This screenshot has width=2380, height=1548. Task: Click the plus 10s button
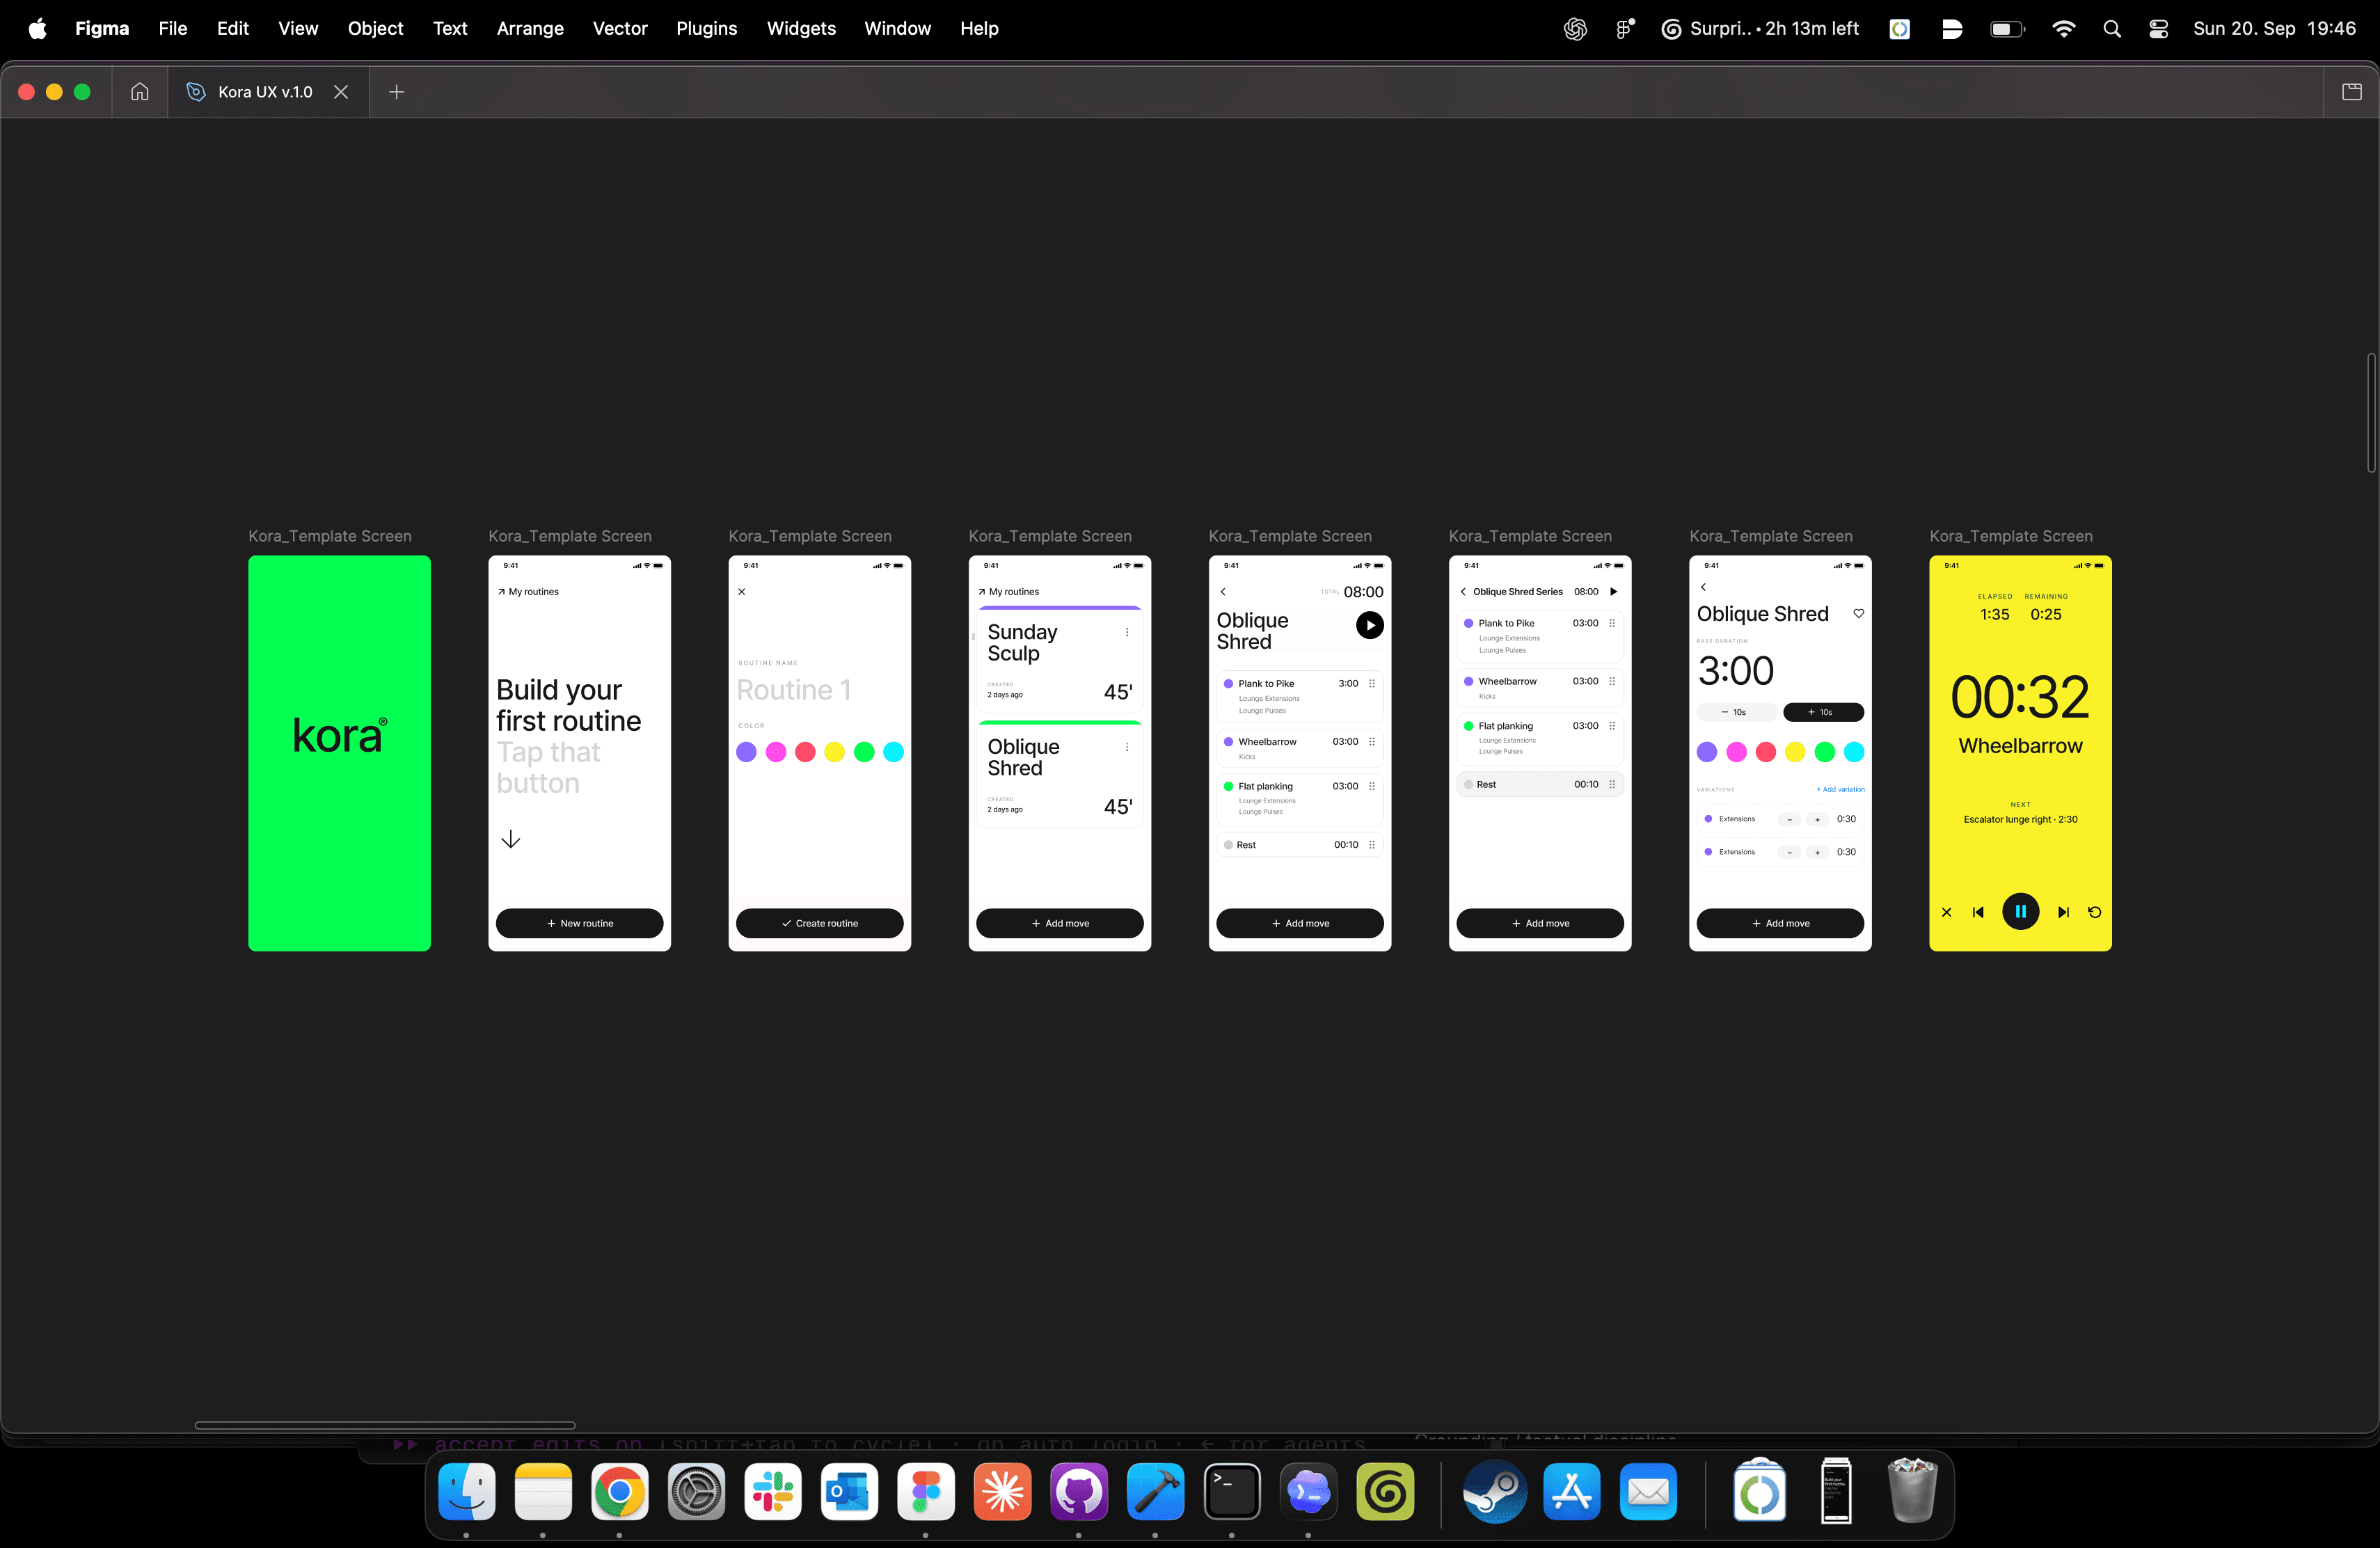[x=1823, y=712]
